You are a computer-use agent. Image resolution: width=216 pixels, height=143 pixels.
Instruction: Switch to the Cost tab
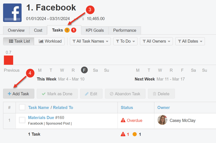point(38,30)
